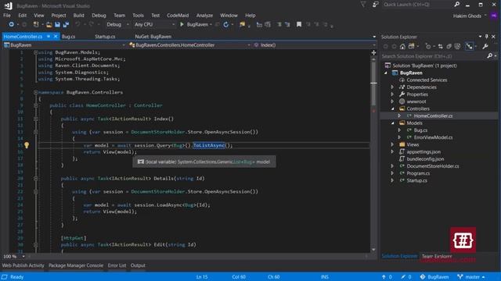Expand the Views folder in Solution Explorer
The height and width of the screenshot is (281, 501).
click(x=392, y=144)
